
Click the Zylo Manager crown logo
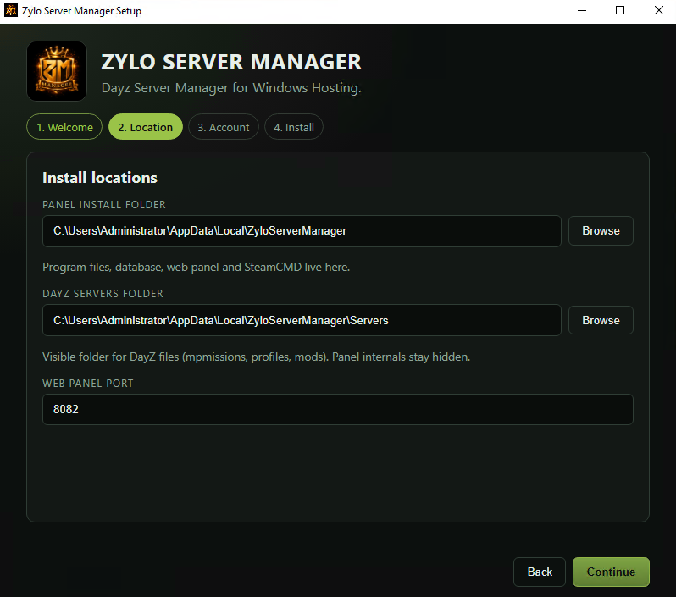point(57,71)
